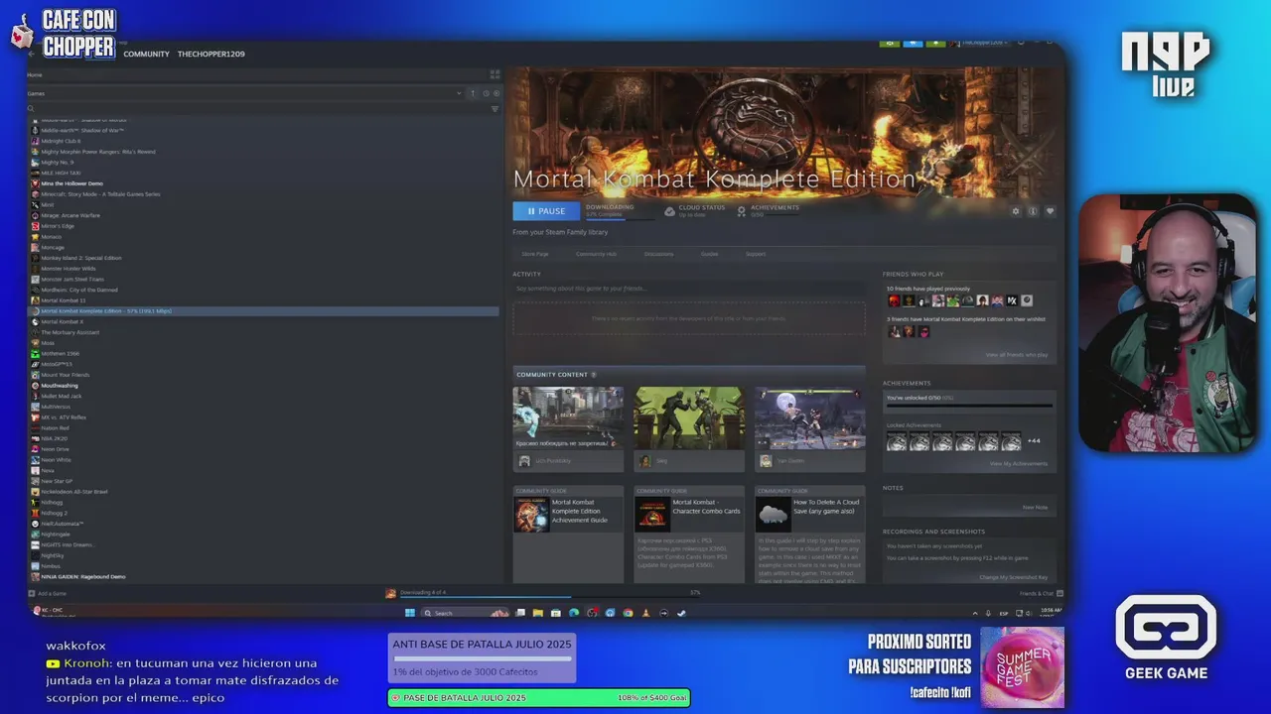Image resolution: width=1271 pixels, height=714 pixels.
Task: Click Add a Game plus icon
Action: 31,593
